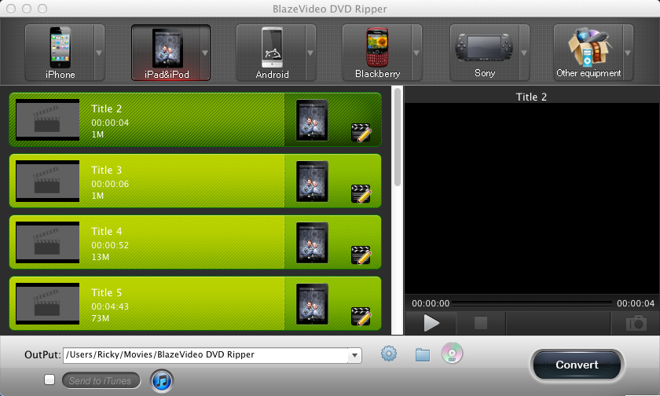The height and width of the screenshot is (396, 660).
Task: Select the Title 4 clapperboard thumbnail
Action: (x=48, y=243)
